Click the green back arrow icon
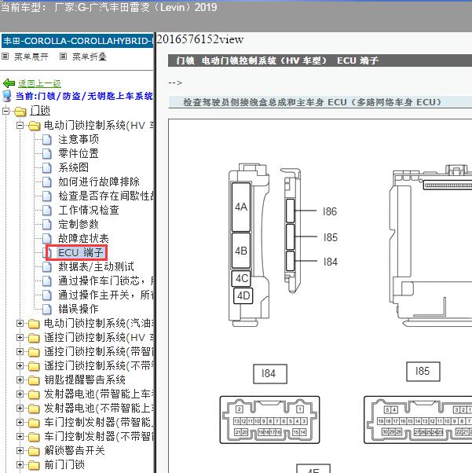Image resolution: width=472 pixels, height=473 pixels. click(9, 83)
